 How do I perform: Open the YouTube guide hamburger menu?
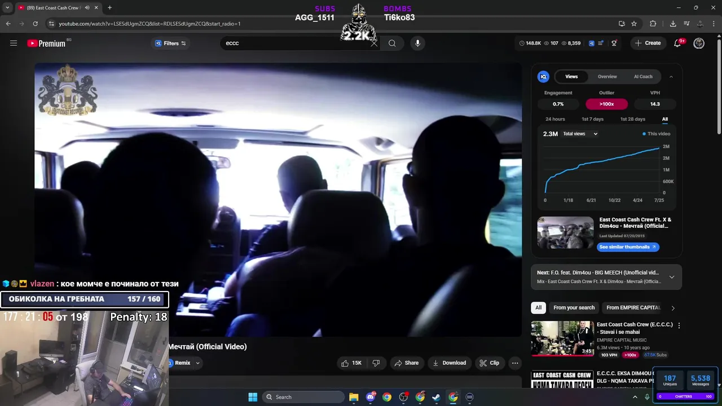[x=14, y=43]
